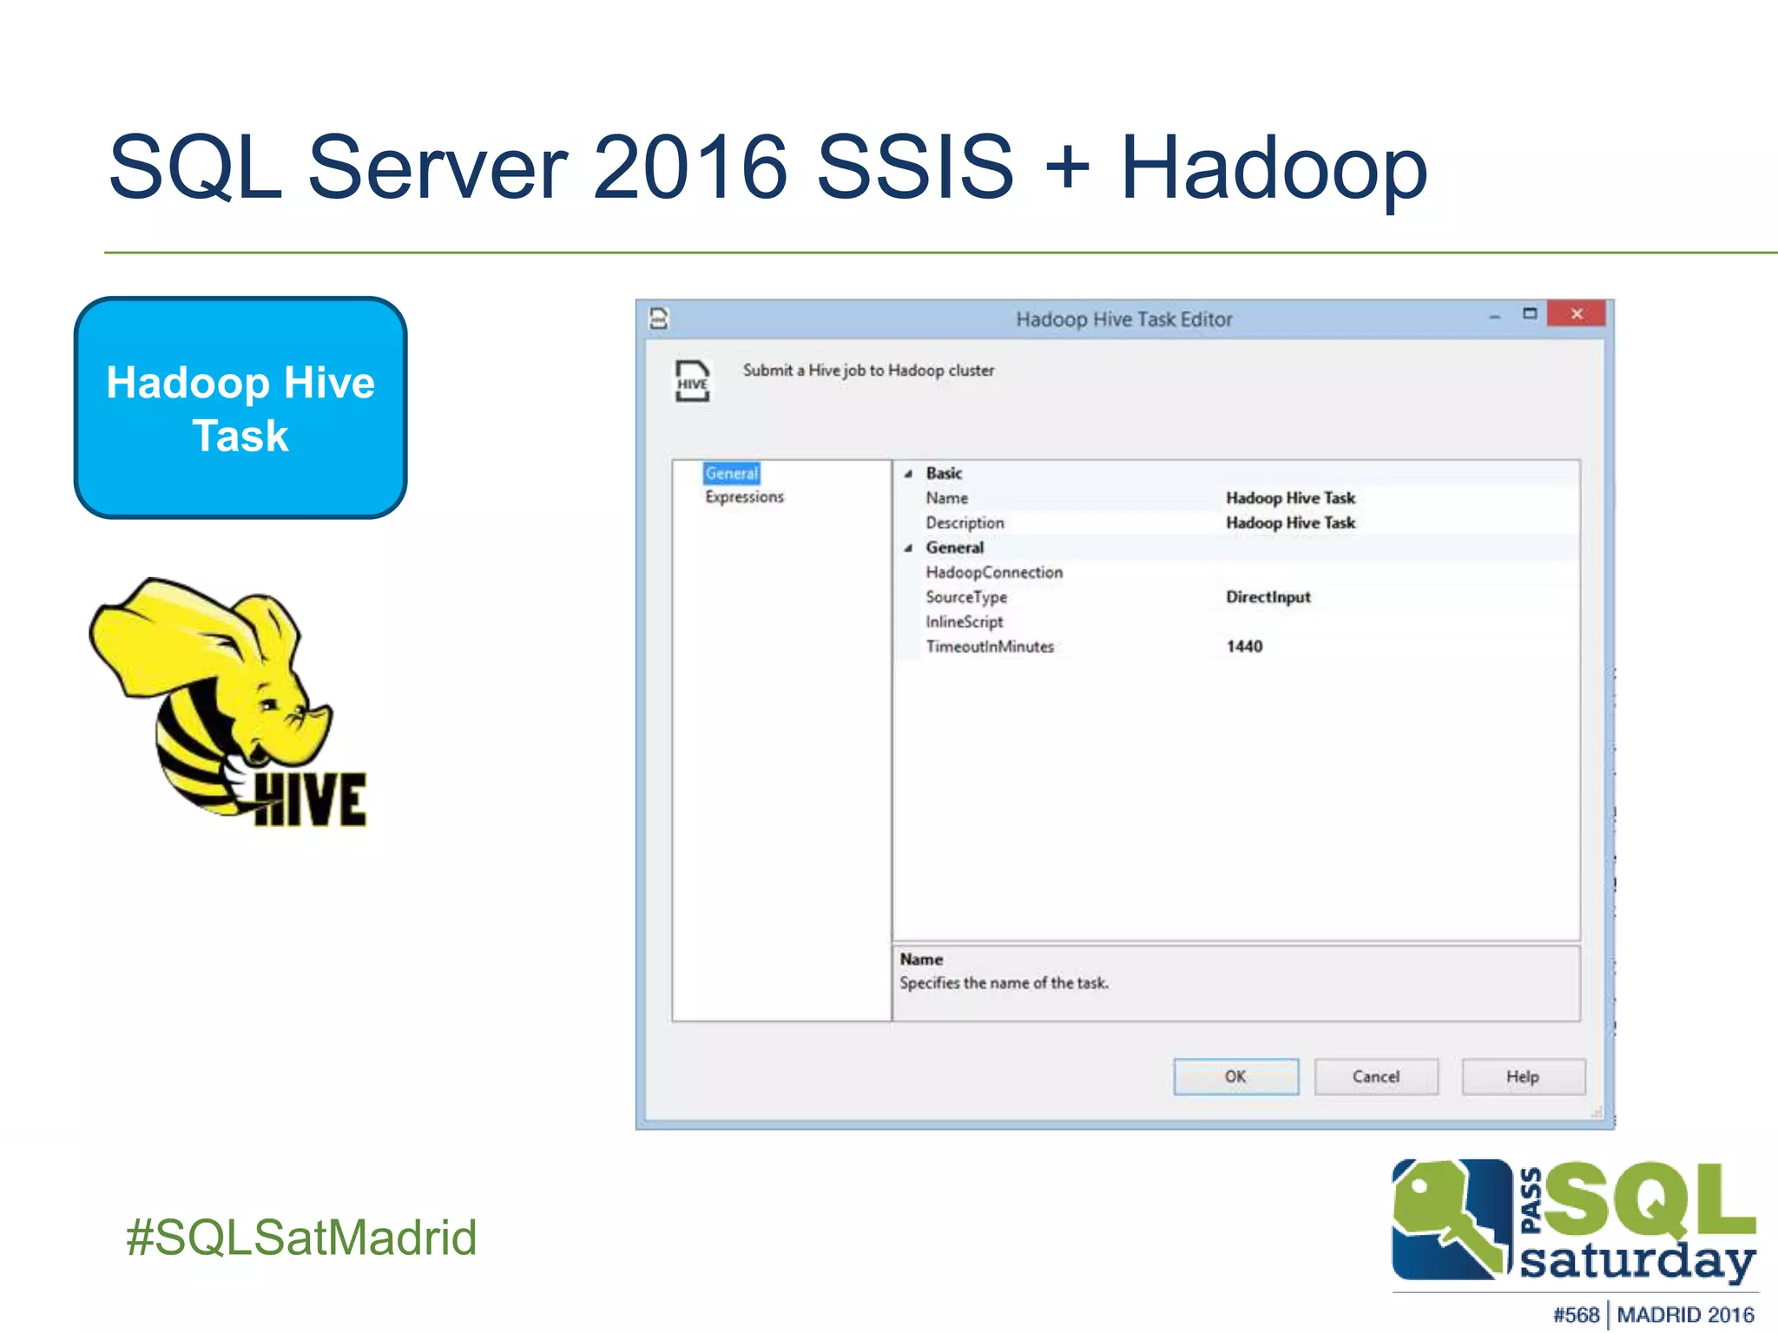Click the blue Hadoop Hive Task box
Image resolution: width=1778 pixels, height=1333 pixels.
[x=240, y=408]
